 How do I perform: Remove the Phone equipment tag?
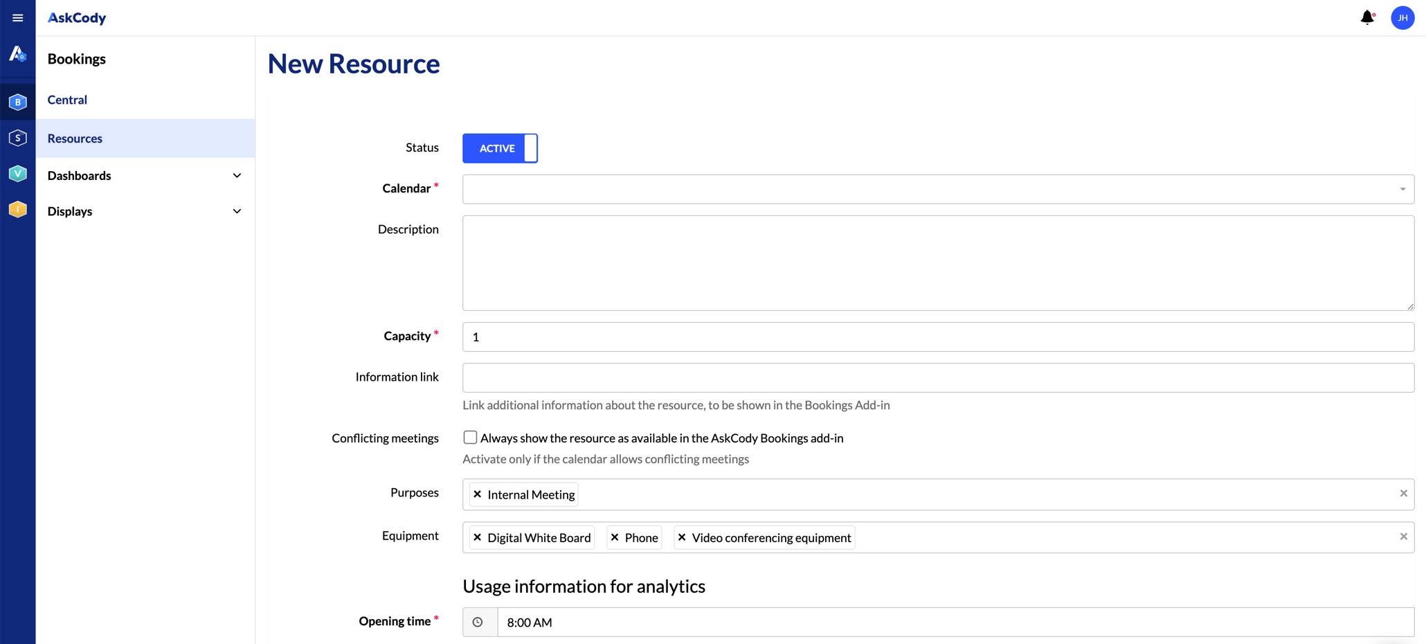[x=615, y=537]
